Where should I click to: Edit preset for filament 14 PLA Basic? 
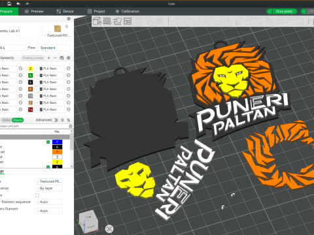pyautogui.click(x=68, y=110)
